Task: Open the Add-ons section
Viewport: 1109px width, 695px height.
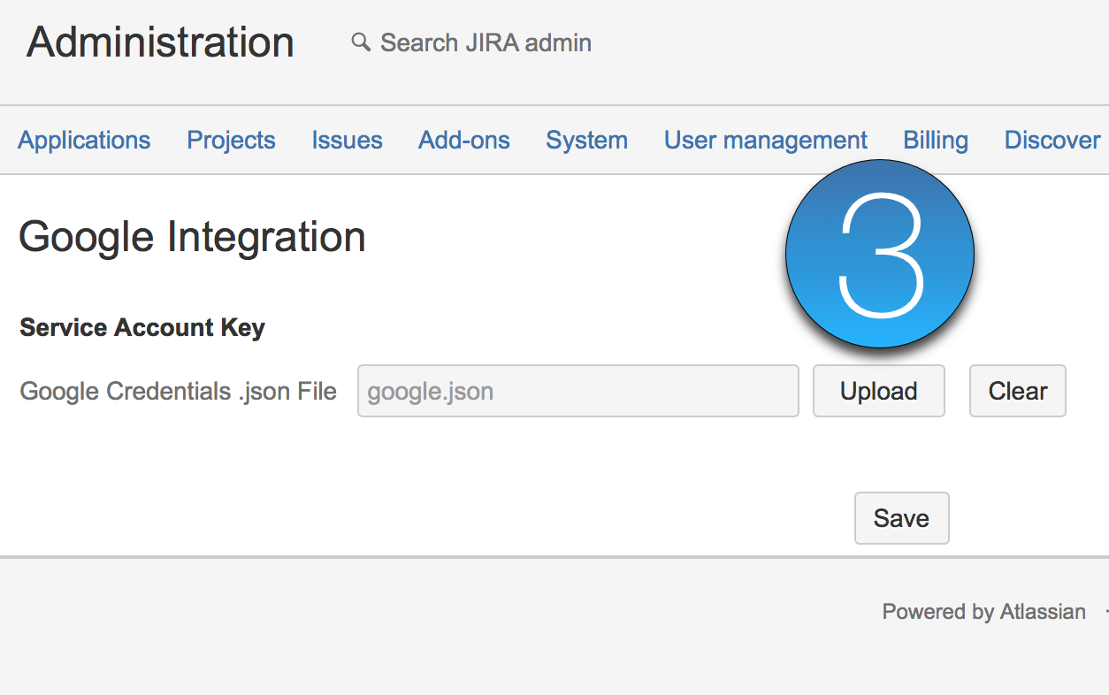Action: click(x=463, y=140)
